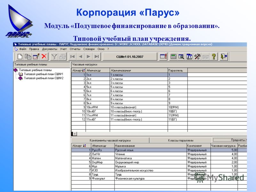256x192 pixels.
Task: Click the Часовая нагрузка column header
Action: pos(224,146)
